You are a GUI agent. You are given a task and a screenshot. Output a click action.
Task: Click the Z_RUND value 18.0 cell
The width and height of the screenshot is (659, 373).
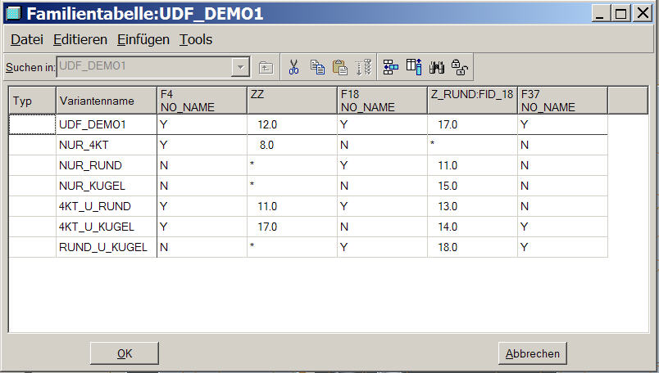pos(472,247)
